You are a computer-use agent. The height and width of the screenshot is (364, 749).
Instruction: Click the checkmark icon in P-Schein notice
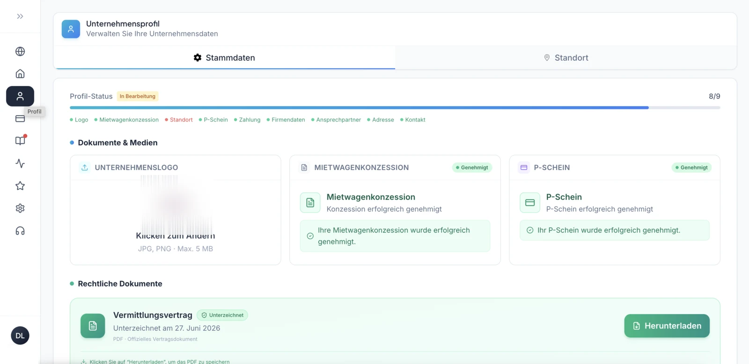pos(530,230)
